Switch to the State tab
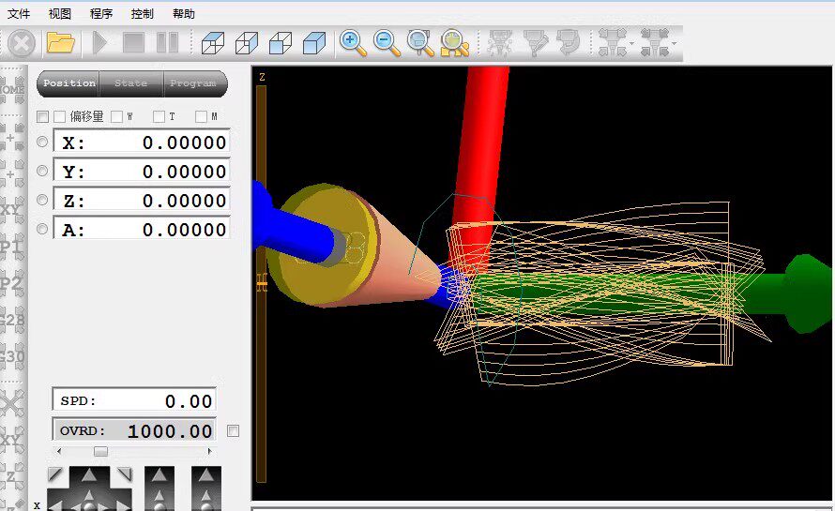The width and height of the screenshot is (835, 511). coord(131,83)
